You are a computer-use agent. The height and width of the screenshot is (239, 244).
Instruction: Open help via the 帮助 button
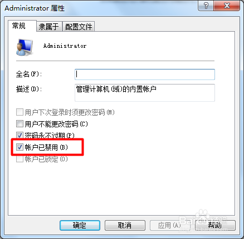click(215, 225)
